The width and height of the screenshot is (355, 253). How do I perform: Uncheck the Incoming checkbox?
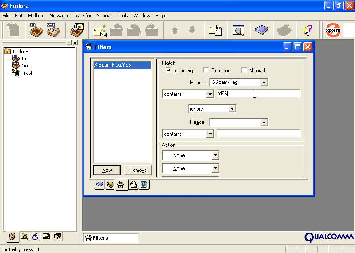(x=168, y=71)
